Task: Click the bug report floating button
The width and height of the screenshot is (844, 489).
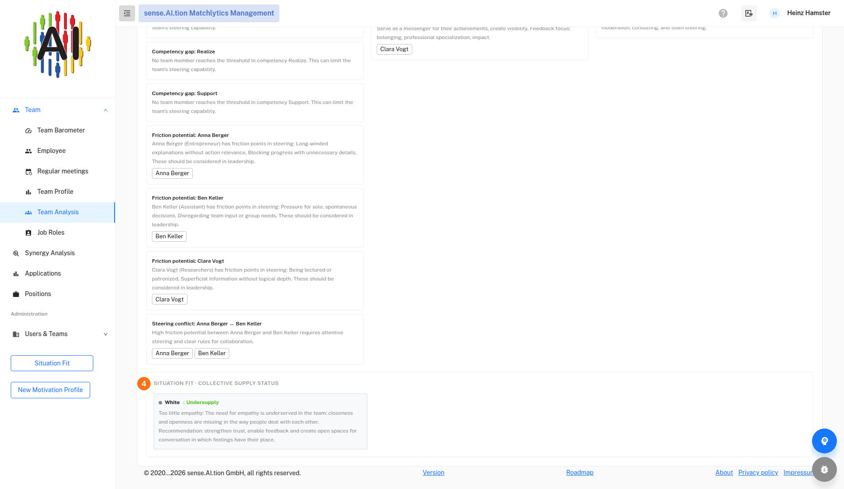Action: pos(824,469)
